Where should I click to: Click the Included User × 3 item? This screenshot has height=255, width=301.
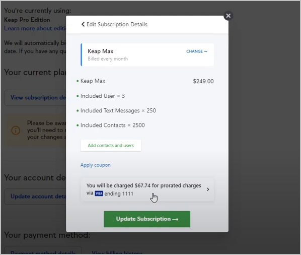point(103,96)
